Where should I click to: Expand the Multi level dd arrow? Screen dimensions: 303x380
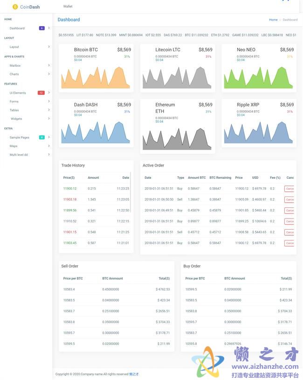pyautogui.click(x=48, y=154)
